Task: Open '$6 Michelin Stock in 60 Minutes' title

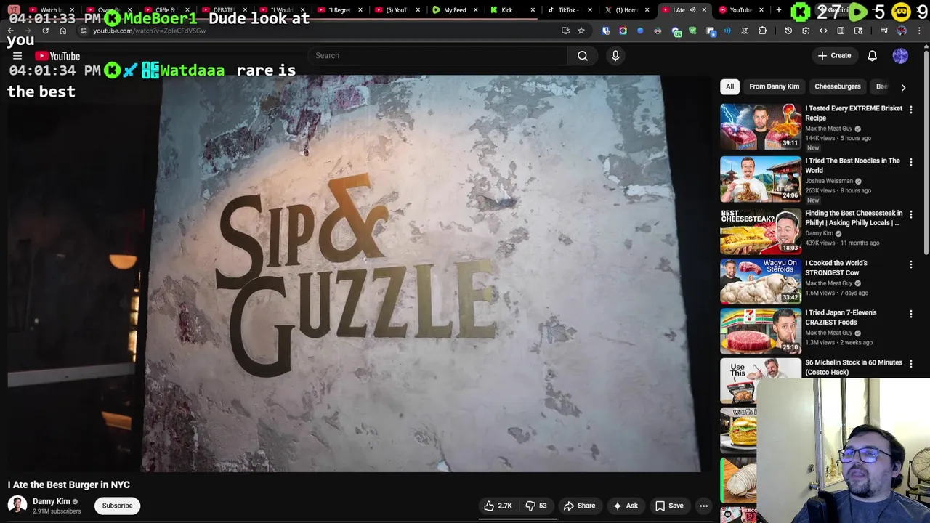Action: 854,367
